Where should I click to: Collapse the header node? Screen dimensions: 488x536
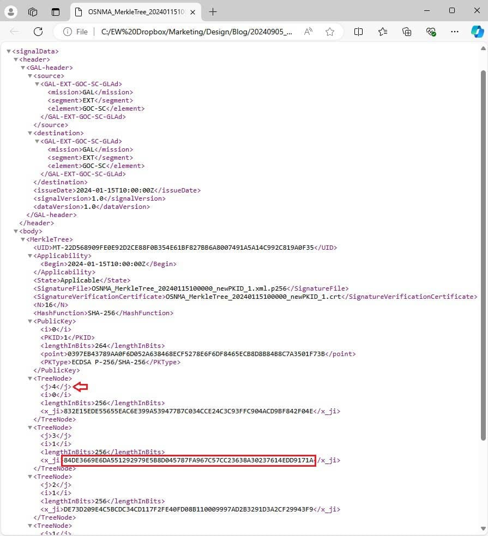tap(16, 59)
